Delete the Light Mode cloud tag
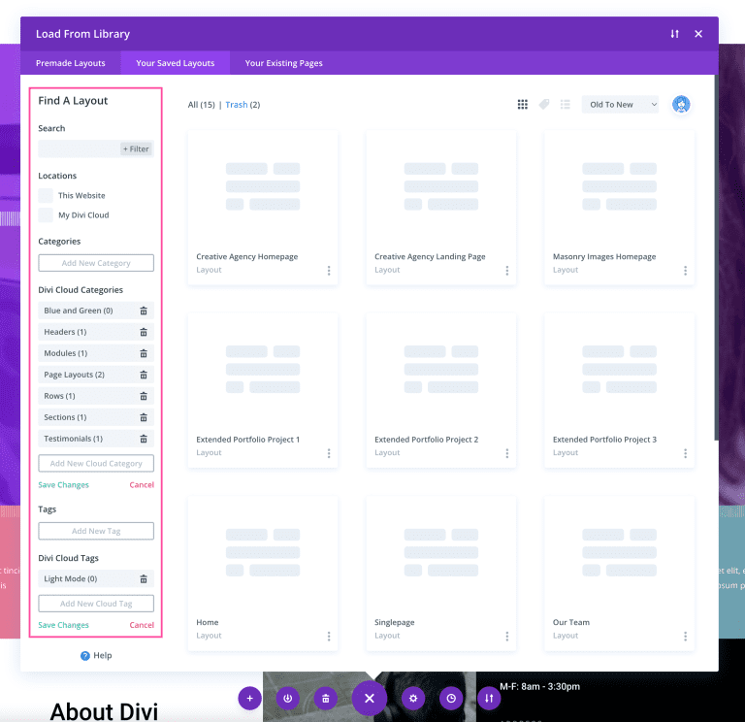The height and width of the screenshot is (722, 745). pos(144,578)
